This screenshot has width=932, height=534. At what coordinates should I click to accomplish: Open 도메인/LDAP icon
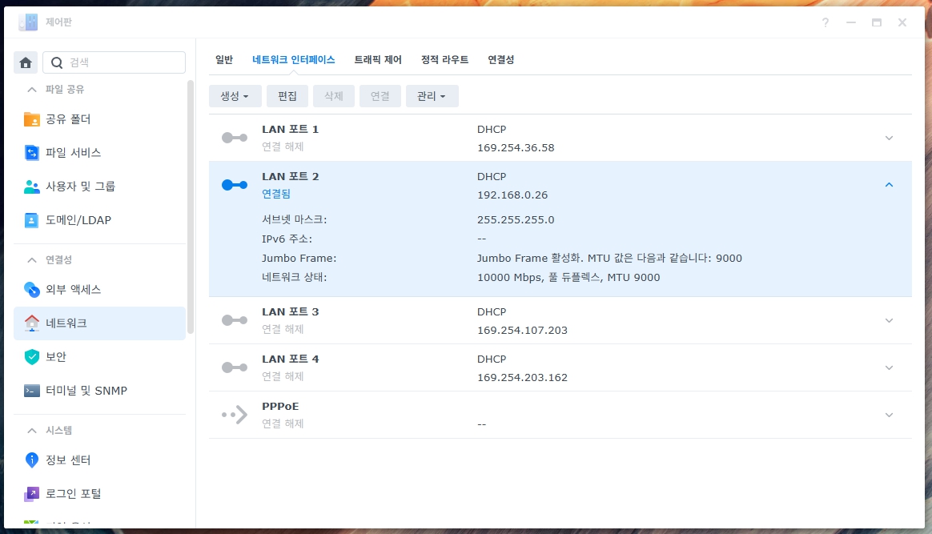point(32,220)
